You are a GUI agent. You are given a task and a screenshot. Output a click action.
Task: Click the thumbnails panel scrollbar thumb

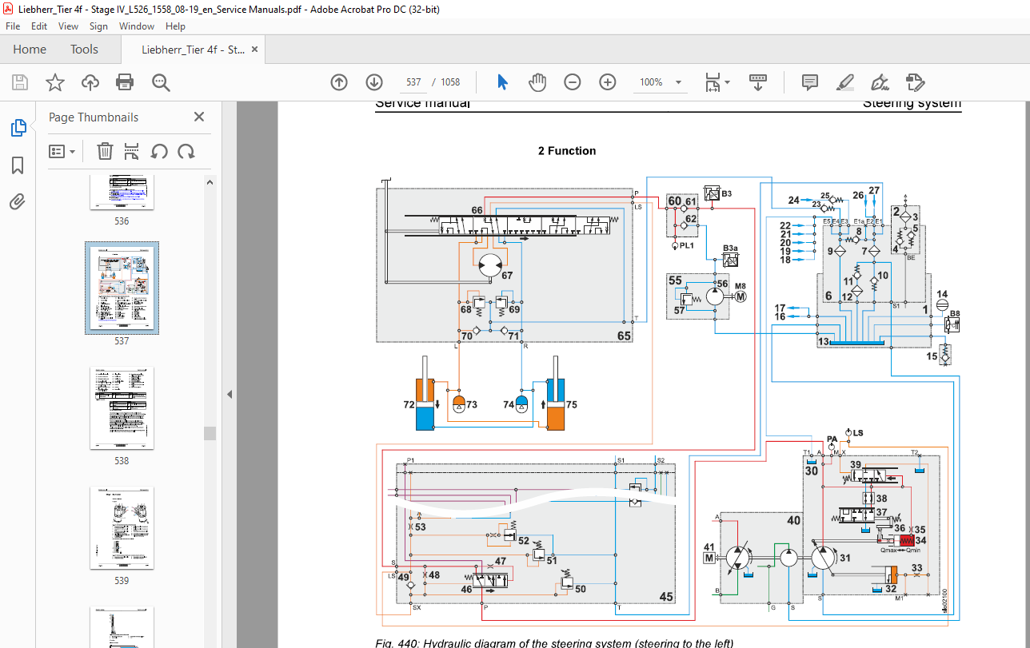click(210, 433)
